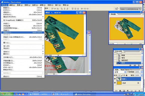The height and width of the screenshot is (96, 145).
Task: Toggle the history brush source box beside 填充 state
Action: [115, 58]
